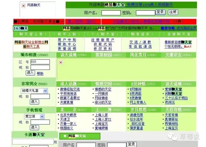Open the 修改资料 link
The height and width of the screenshot is (147, 206).
103,49
